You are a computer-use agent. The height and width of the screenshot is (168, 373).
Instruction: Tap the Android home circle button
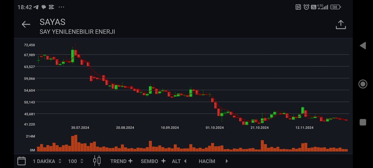coord(363,84)
